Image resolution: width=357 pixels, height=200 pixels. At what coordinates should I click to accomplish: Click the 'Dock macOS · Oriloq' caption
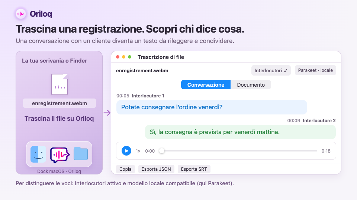[59, 171]
